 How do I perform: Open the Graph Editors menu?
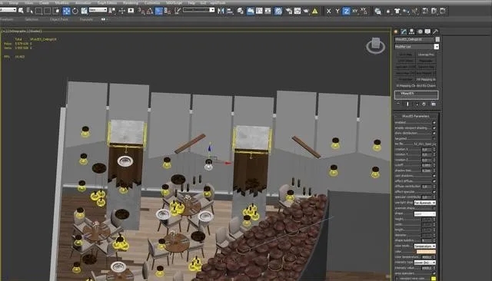107,3
